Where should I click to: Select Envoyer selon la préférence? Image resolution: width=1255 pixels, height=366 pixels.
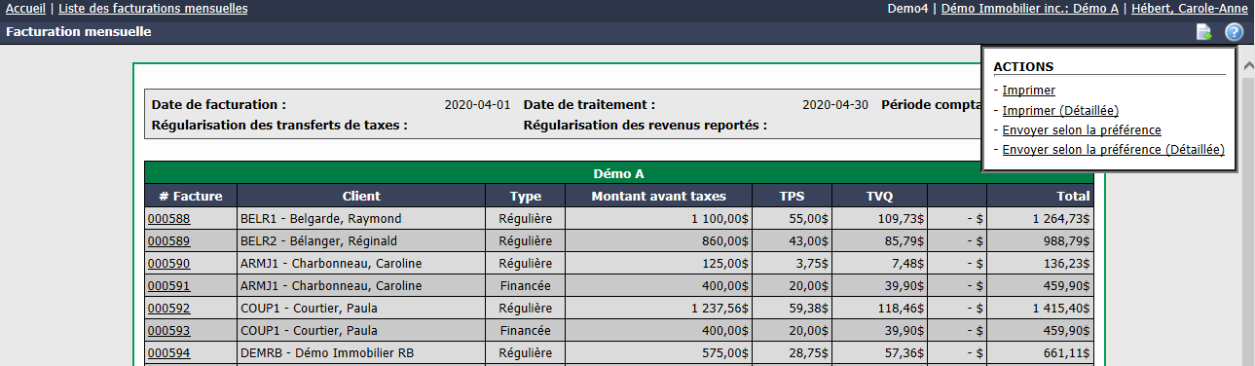point(1082,129)
